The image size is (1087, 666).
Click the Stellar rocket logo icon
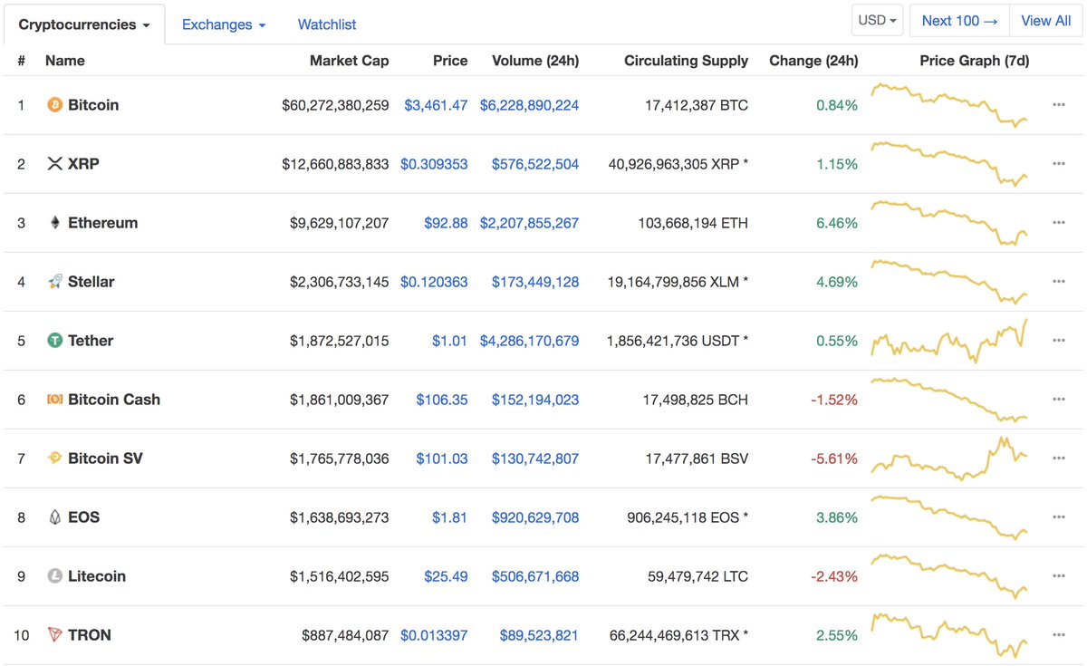[x=54, y=282]
